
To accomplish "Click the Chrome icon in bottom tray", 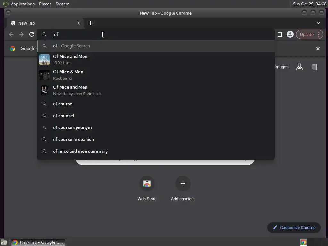I will 303,242.
